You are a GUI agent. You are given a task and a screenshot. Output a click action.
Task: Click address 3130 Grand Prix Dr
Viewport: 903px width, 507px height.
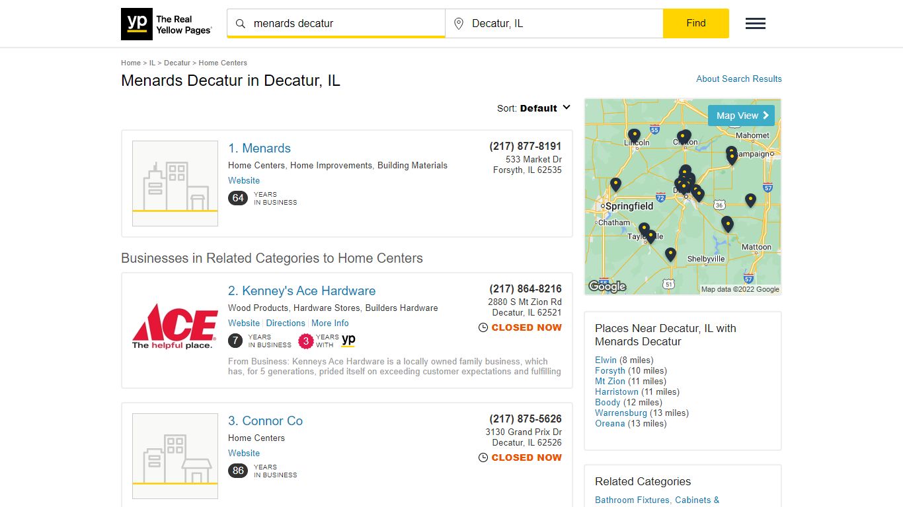(x=524, y=432)
